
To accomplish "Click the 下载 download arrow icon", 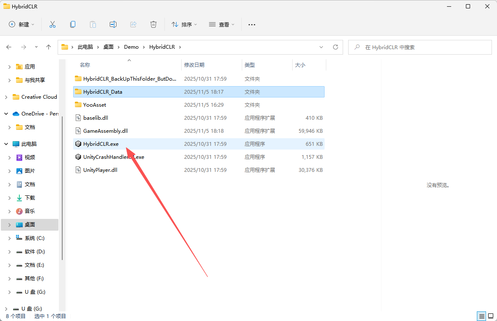I will point(19,198).
